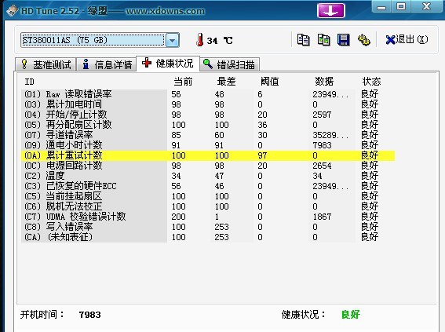Screen dimensions: 445x332
Task: Select row (C3) 已恢复的硬件ECC
Action: (x=208, y=186)
